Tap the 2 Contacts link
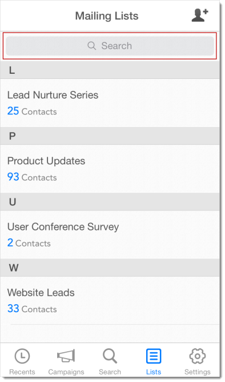Viewport: 225px width, 382px height. (x=29, y=243)
